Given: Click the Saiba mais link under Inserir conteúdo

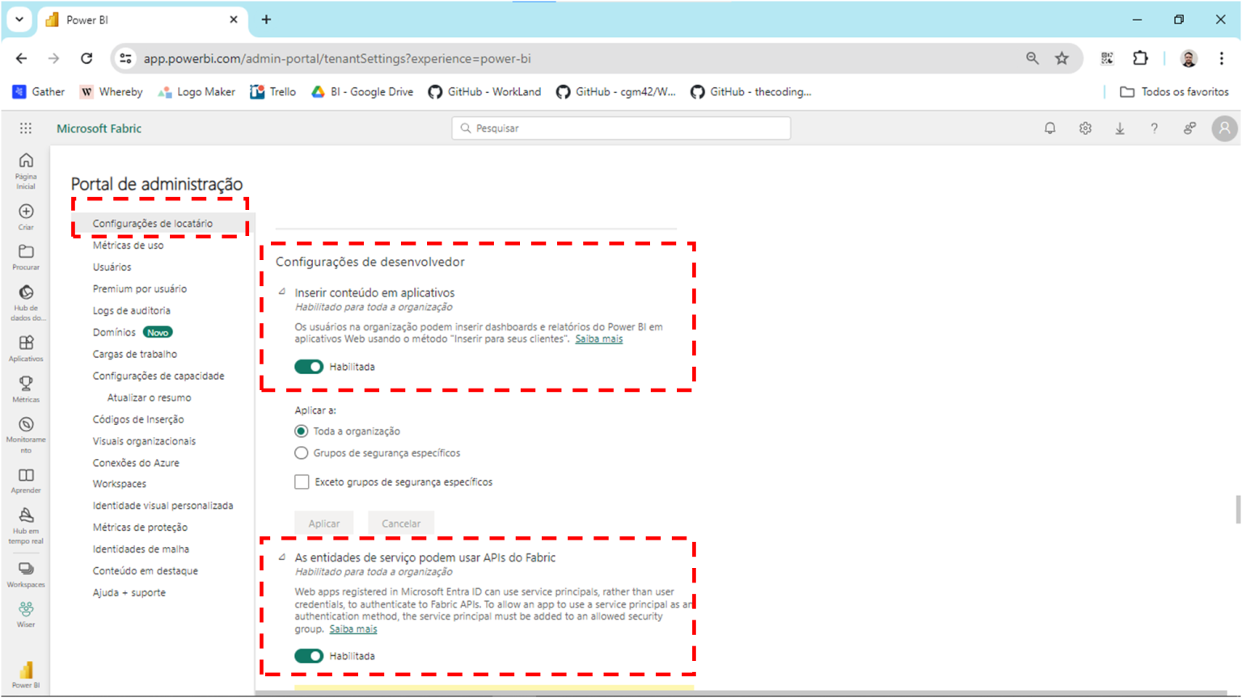Looking at the screenshot, I should click(x=598, y=339).
